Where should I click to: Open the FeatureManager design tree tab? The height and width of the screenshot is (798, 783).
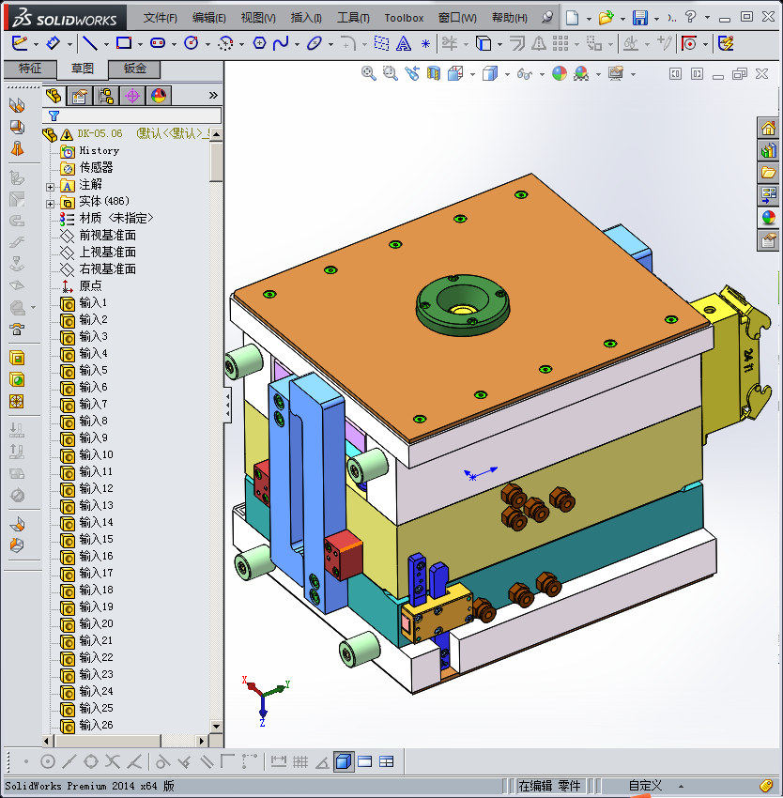coord(54,96)
